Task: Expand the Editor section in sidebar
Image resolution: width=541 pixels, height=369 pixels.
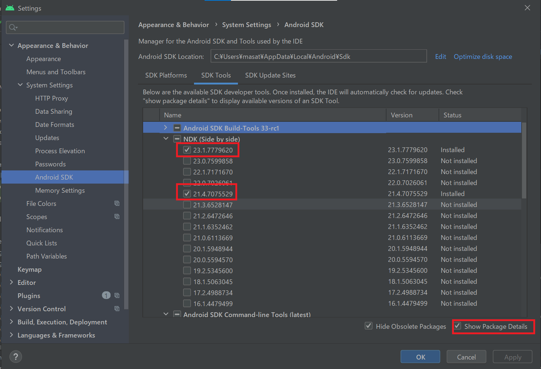Action: click(11, 282)
